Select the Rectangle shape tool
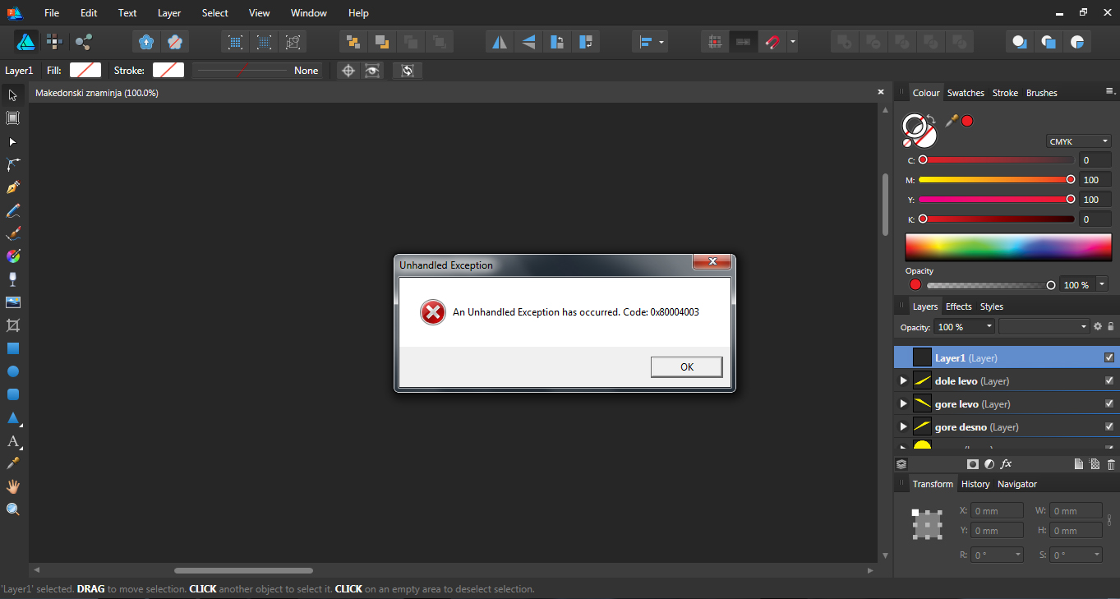Screen dimensions: 1120x599 coord(12,348)
